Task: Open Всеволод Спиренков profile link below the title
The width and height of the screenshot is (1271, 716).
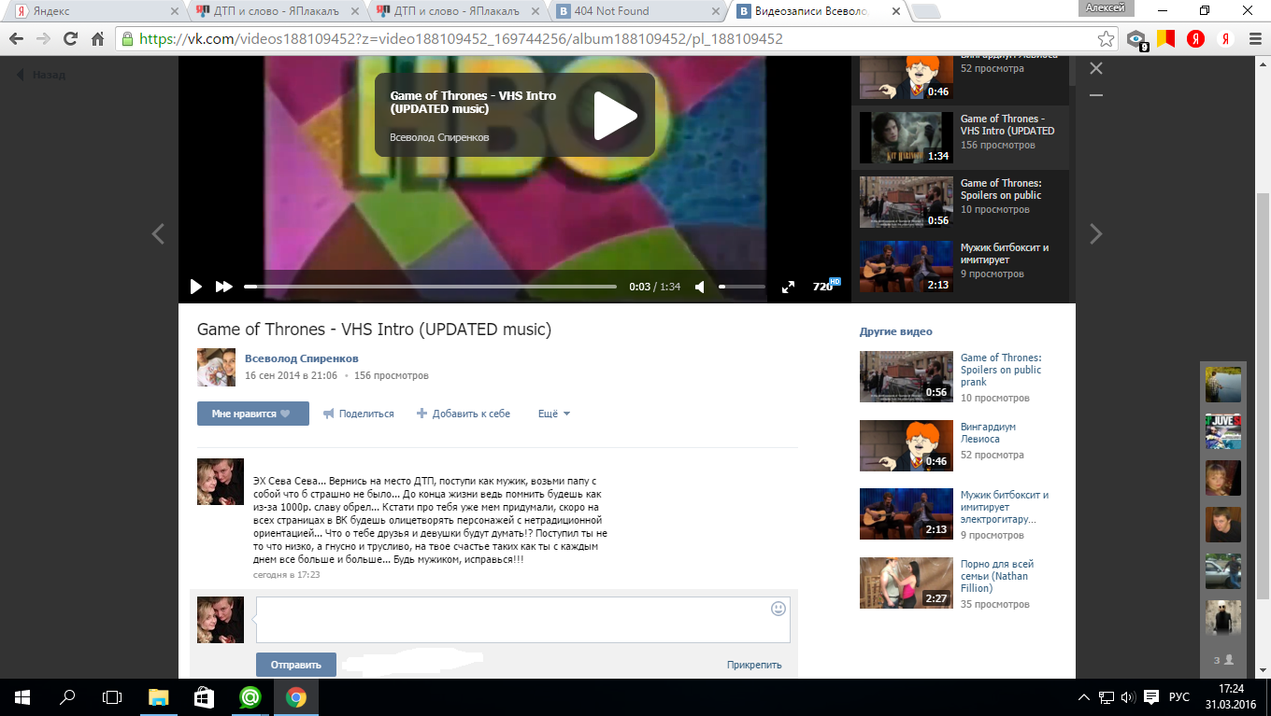Action: tap(301, 358)
